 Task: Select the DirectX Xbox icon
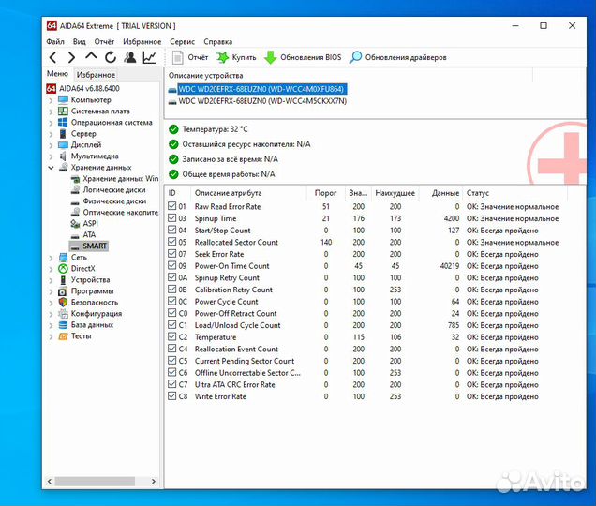coord(63,268)
